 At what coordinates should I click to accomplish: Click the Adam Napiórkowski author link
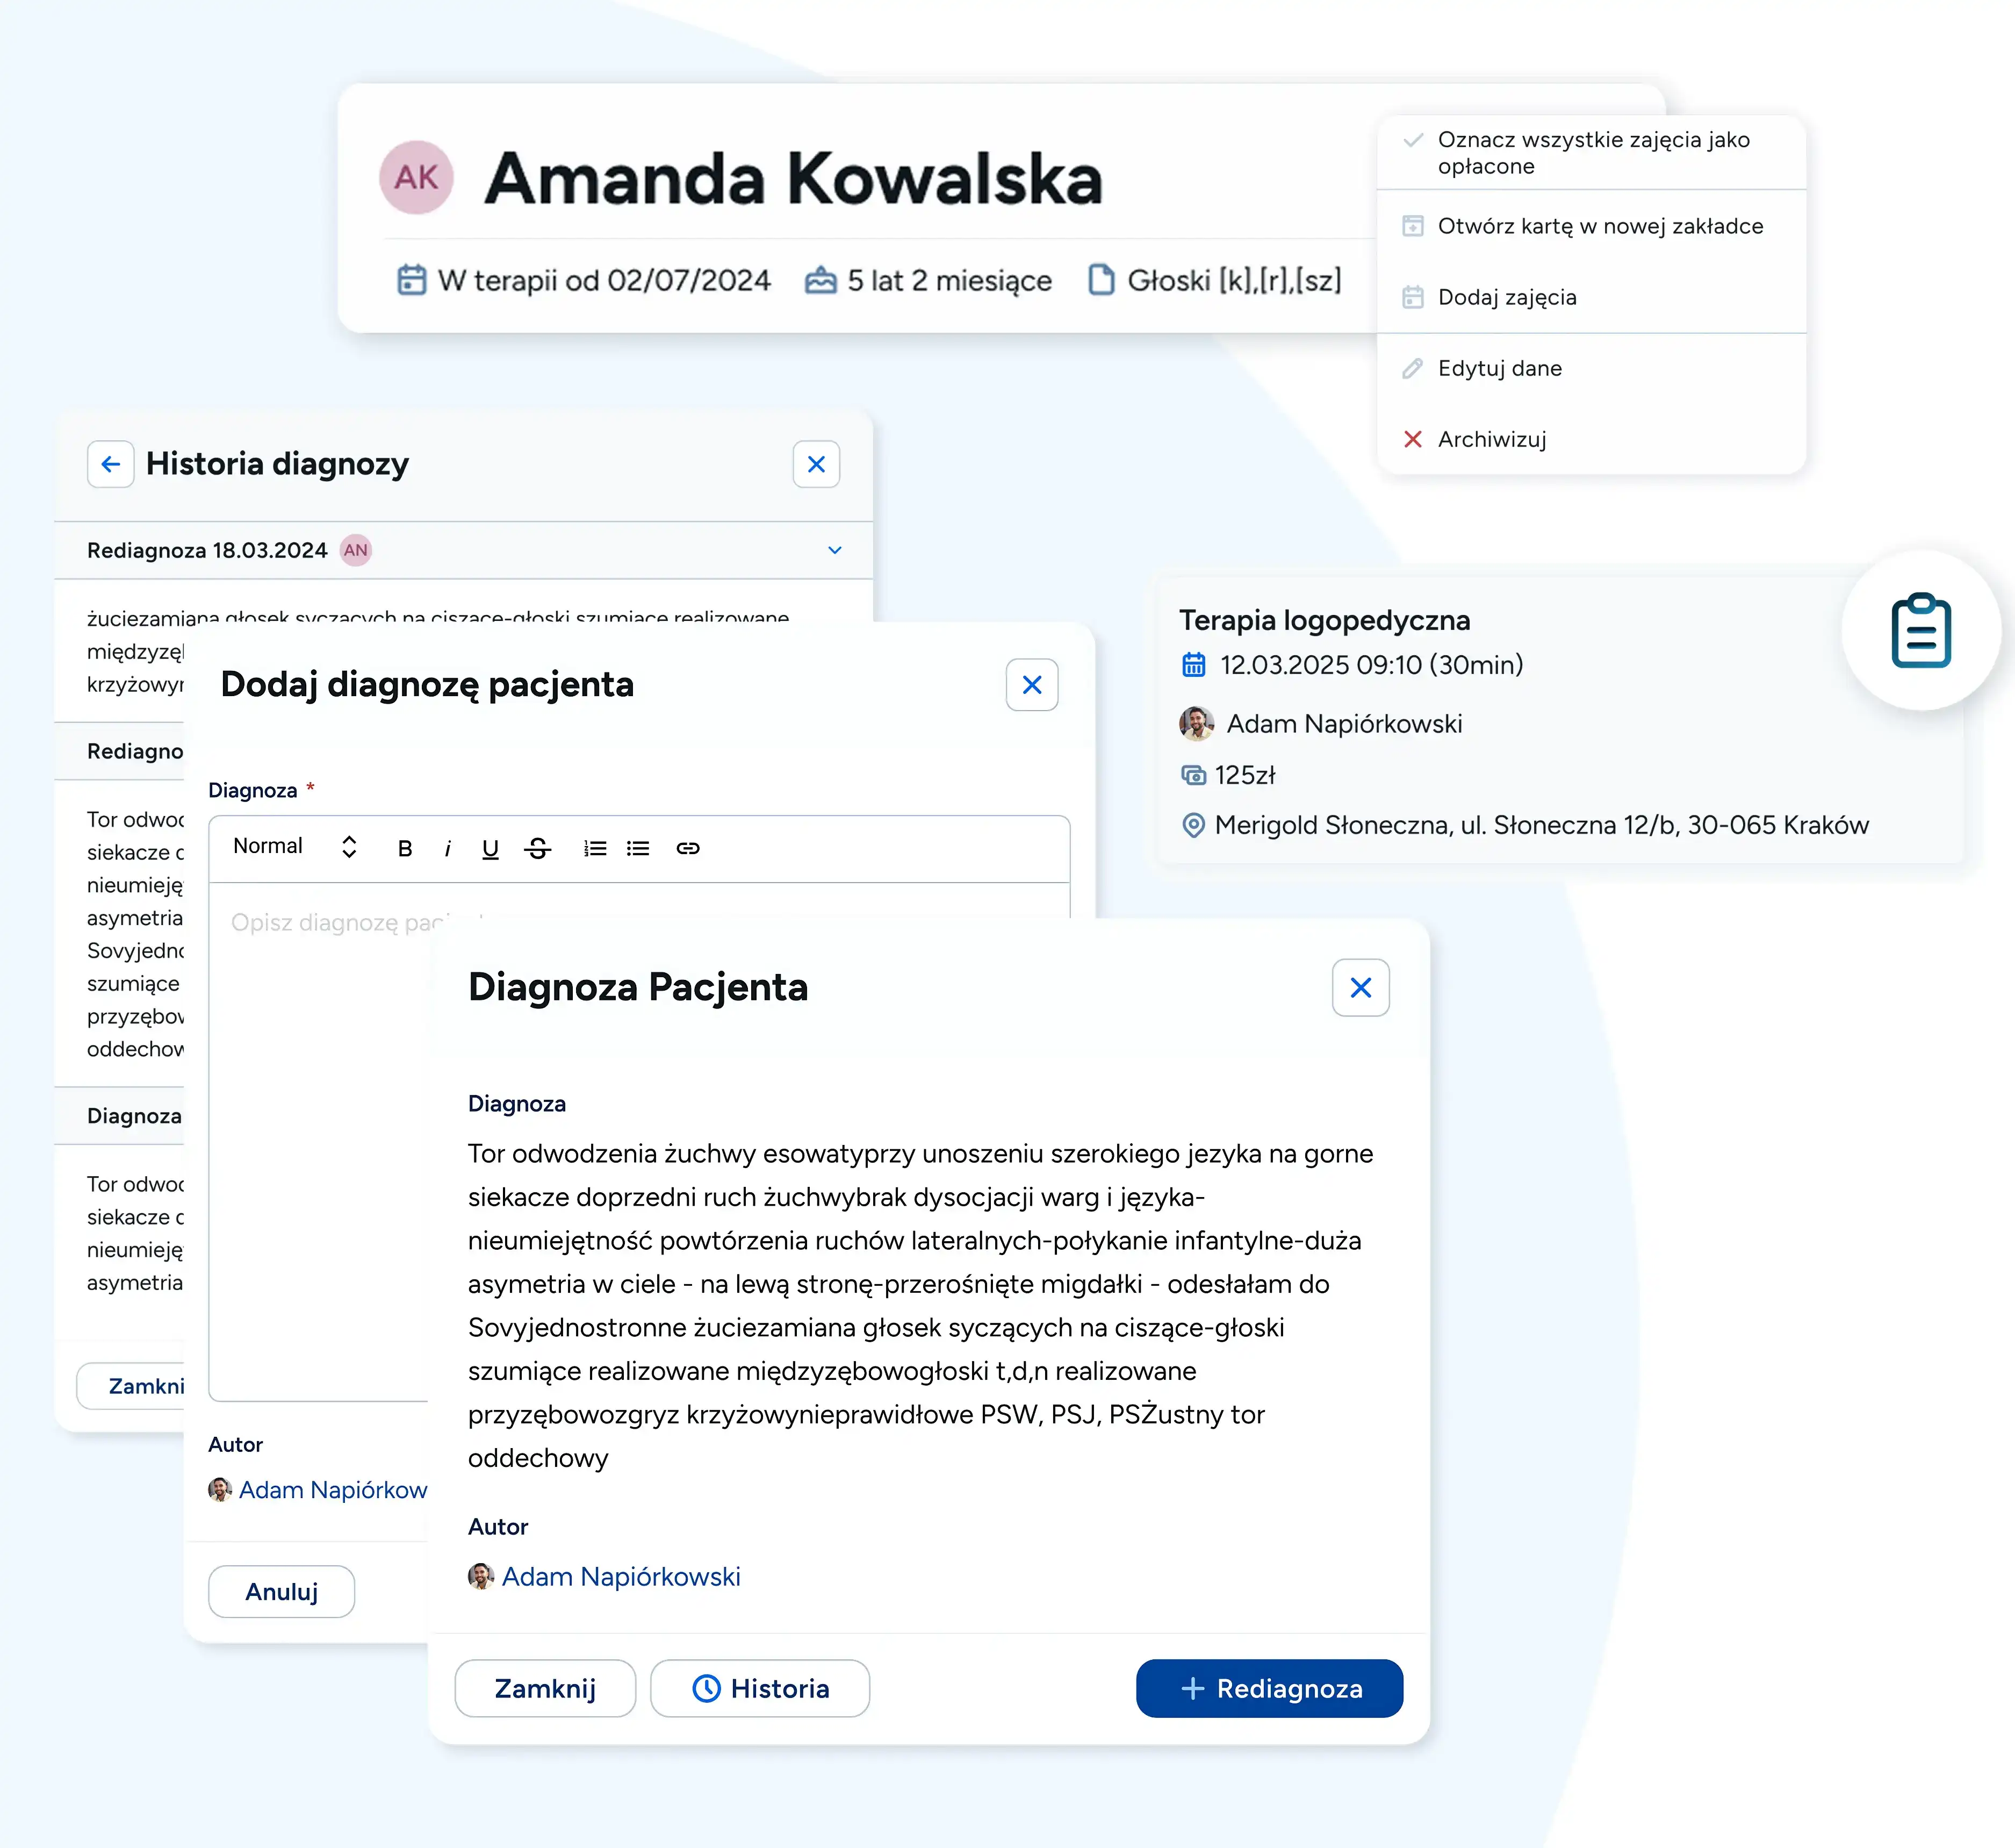pos(620,1577)
